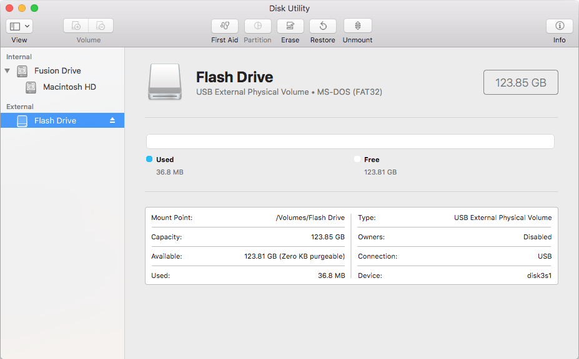The width and height of the screenshot is (579, 359).
Task: Eject Flash Drive using the eject icon
Action: [x=112, y=120]
